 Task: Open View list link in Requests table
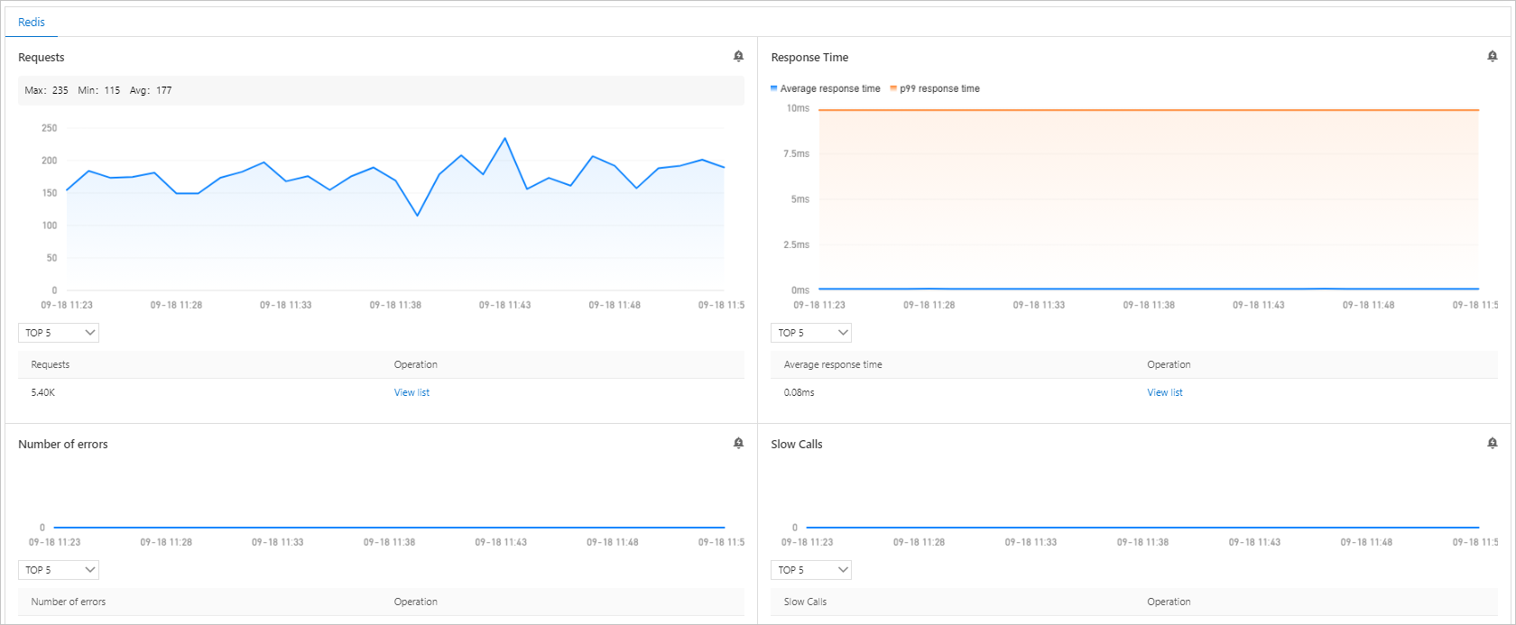[x=411, y=392]
